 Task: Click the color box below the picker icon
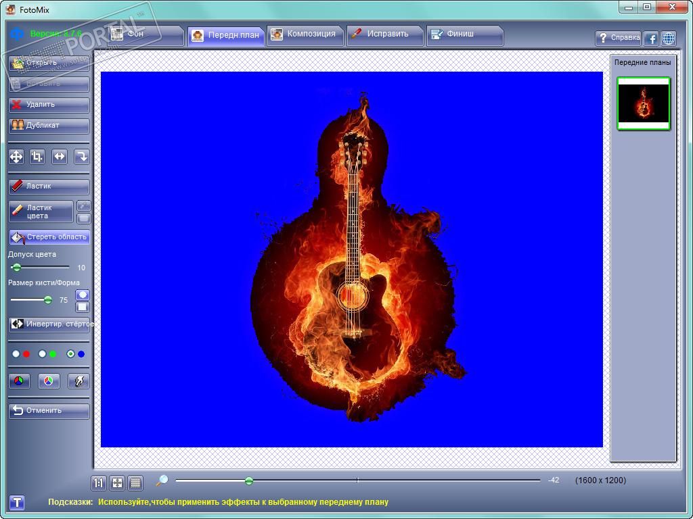(83, 218)
